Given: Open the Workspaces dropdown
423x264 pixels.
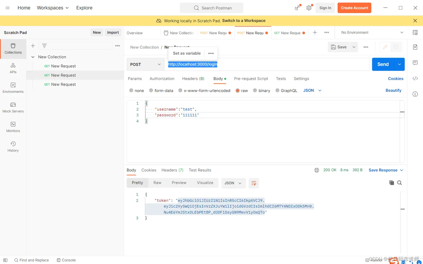Looking at the screenshot, I should pyautogui.click(x=53, y=8).
